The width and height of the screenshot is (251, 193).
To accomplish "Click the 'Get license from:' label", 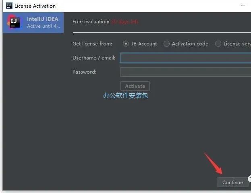I will 92,44.
